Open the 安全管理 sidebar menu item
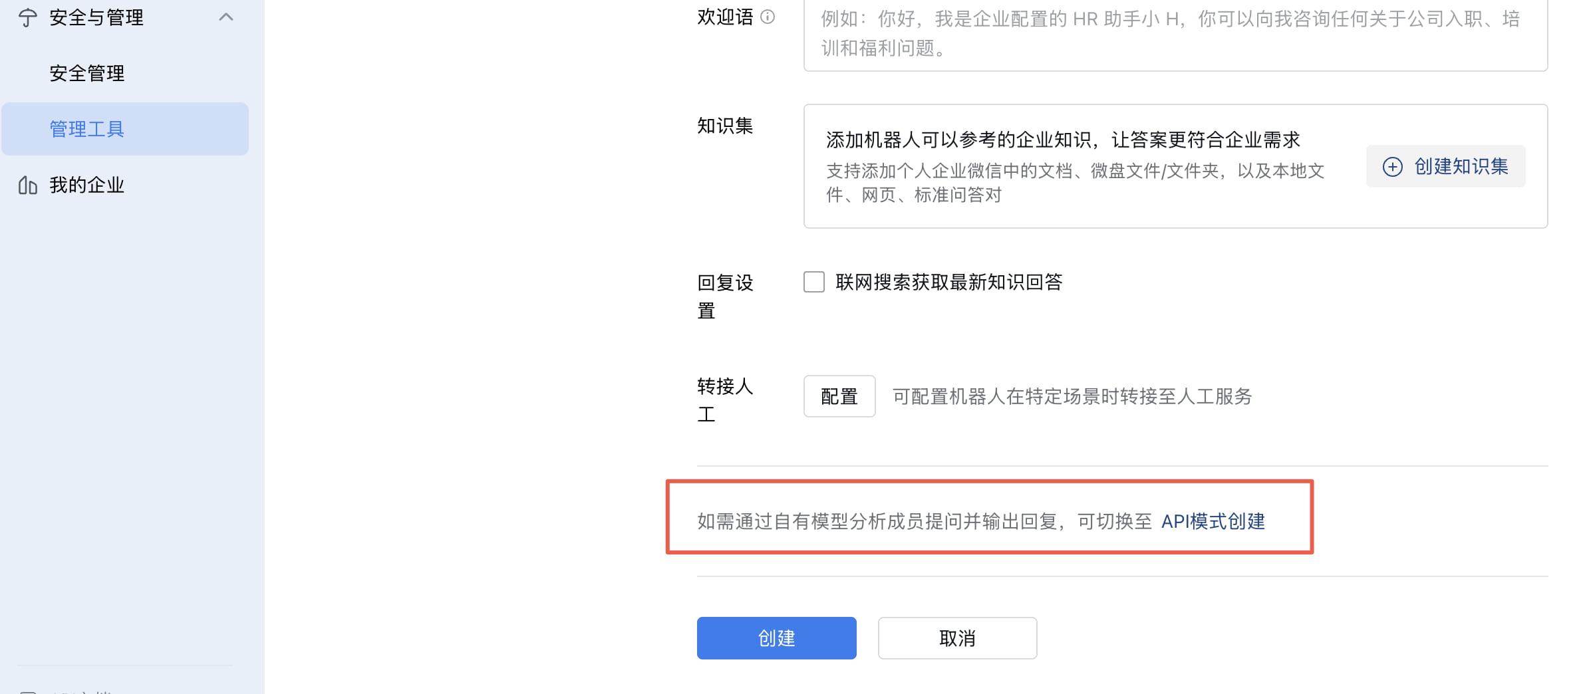Viewport: 1591px width, 694px height. point(87,73)
